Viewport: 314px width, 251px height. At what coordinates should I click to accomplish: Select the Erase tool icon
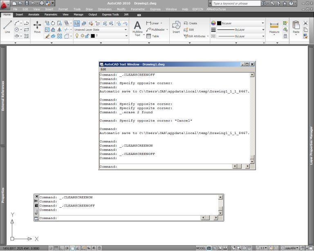pyautogui.click(x=47, y=36)
